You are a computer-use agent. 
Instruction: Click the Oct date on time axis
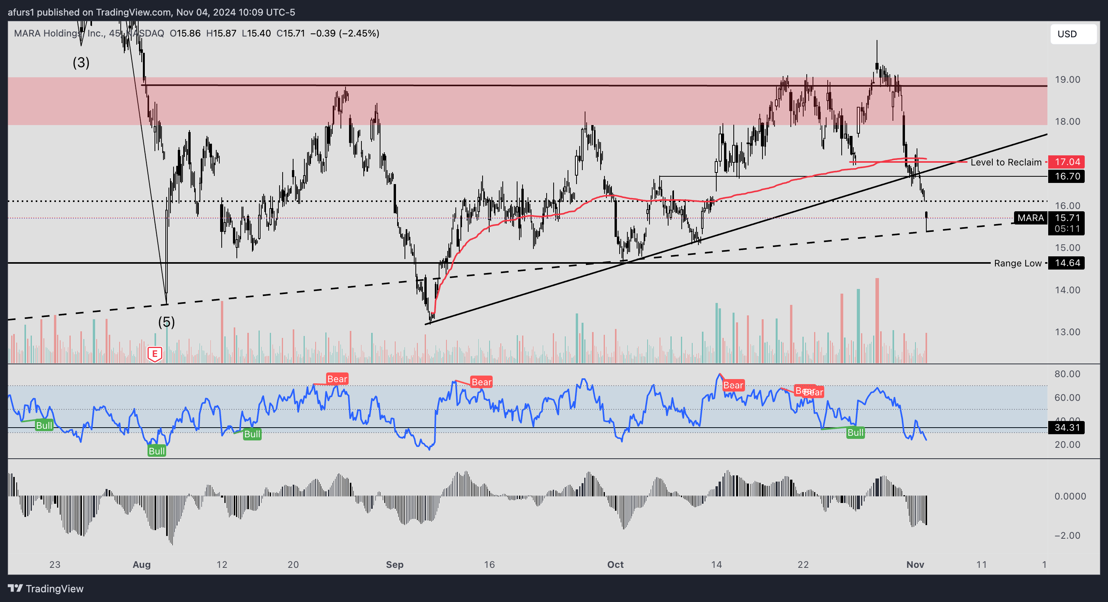pyautogui.click(x=615, y=565)
